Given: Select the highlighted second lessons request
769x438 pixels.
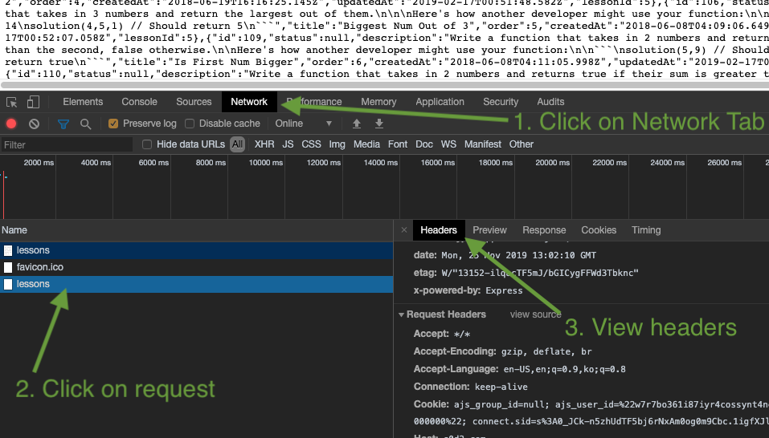Looking at the screenshot, I should point(196,284).
